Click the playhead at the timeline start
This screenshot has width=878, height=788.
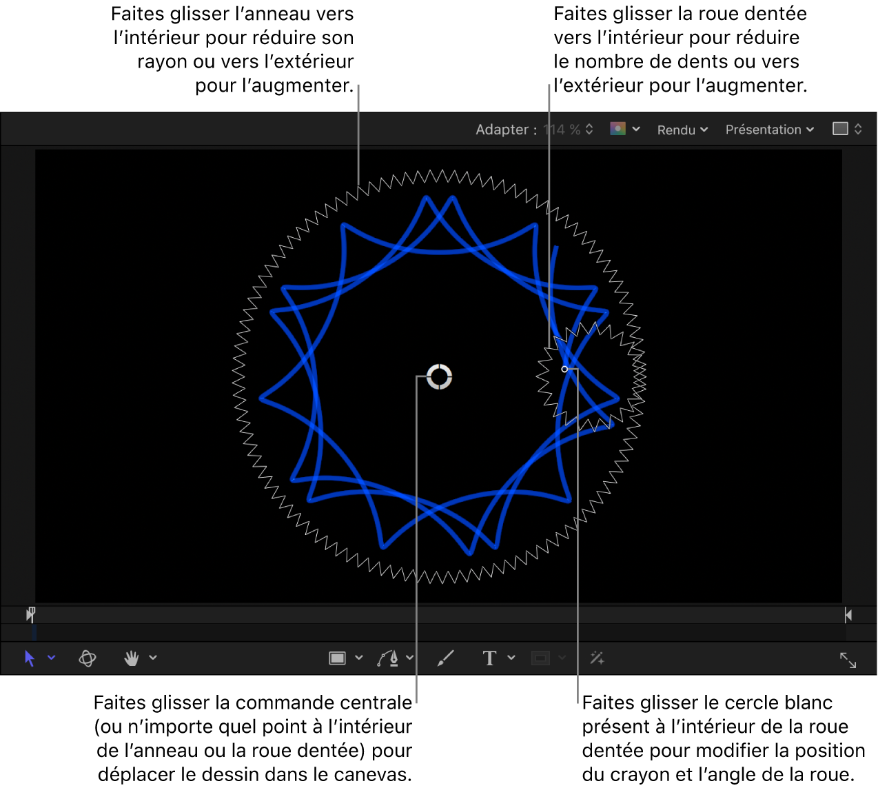31,614
